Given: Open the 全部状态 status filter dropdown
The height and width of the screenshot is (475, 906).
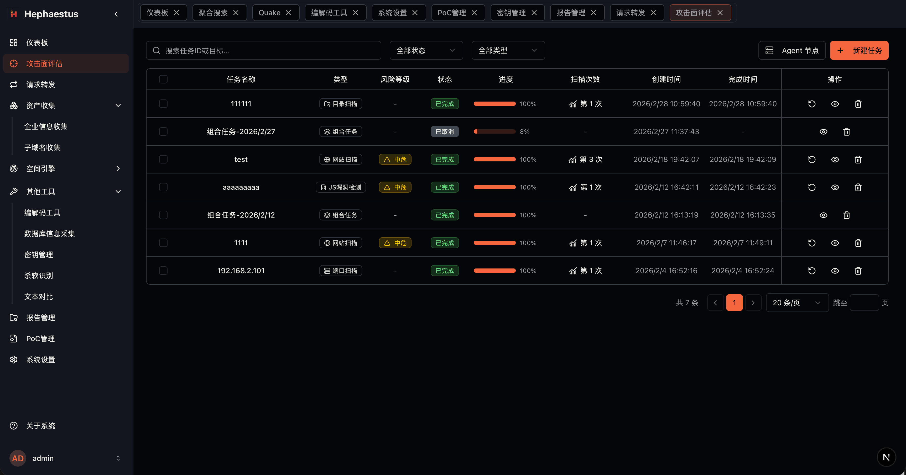Looking at the screenshot, I should pos(426,50).
